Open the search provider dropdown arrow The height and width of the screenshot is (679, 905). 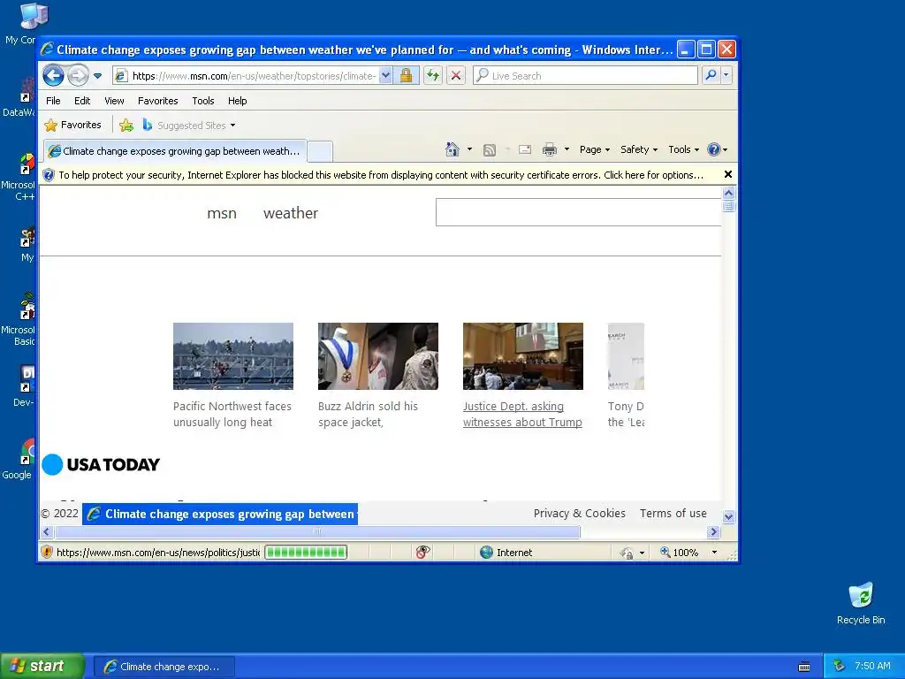click(726, 75)
